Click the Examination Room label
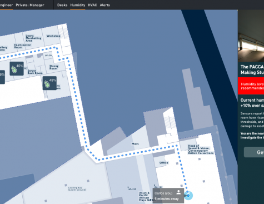264x204 pixels. (x=23, y=46)
